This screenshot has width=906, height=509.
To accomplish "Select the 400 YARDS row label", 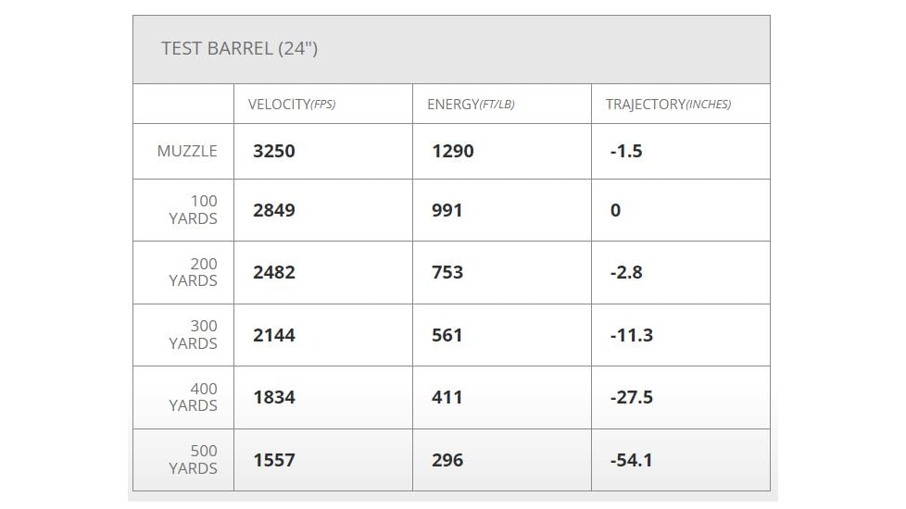I will tap(194, 397).
